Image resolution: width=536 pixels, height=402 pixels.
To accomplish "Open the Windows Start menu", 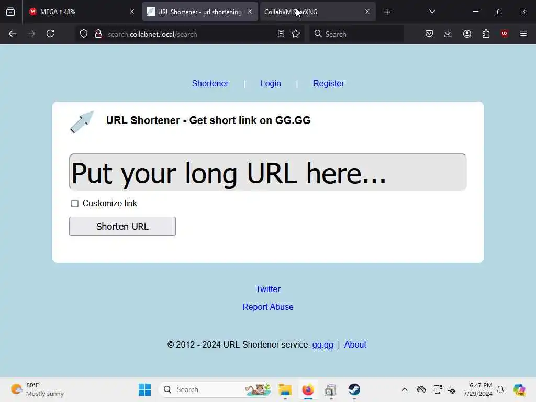I will point(144,389).
